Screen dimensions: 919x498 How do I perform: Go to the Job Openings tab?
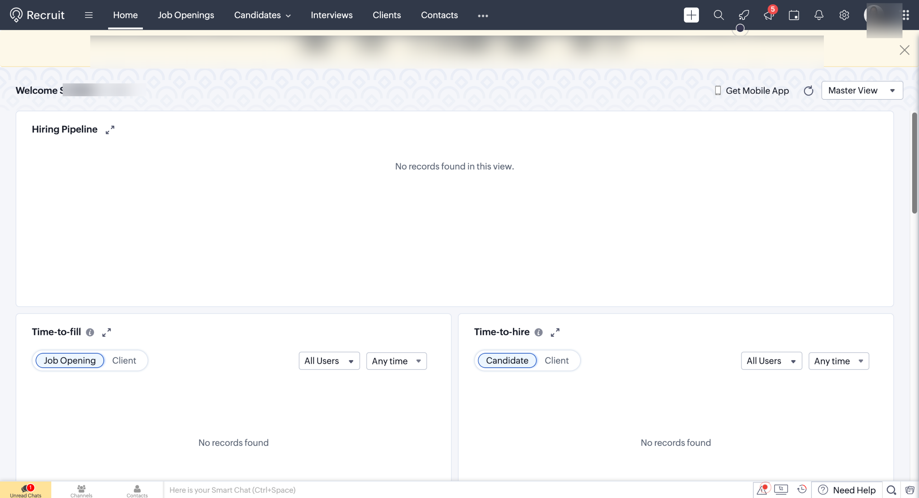(x=186, y=15)
